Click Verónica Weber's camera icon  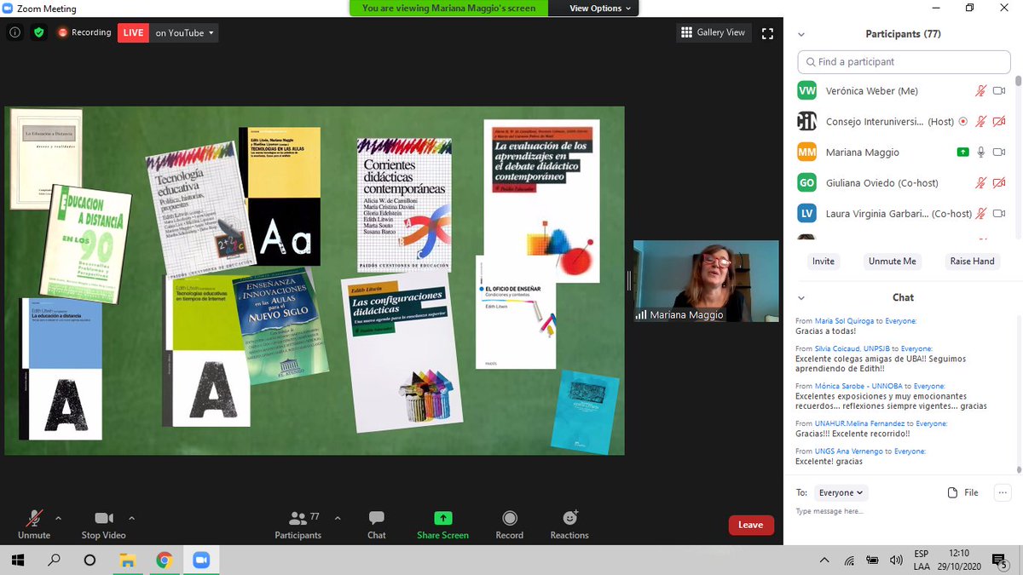[x=999, y=91]
